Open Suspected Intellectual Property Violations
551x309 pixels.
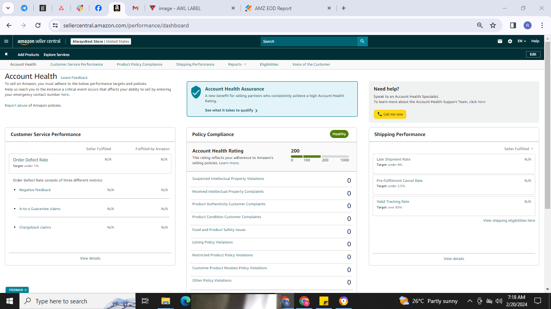coord(228,179)
